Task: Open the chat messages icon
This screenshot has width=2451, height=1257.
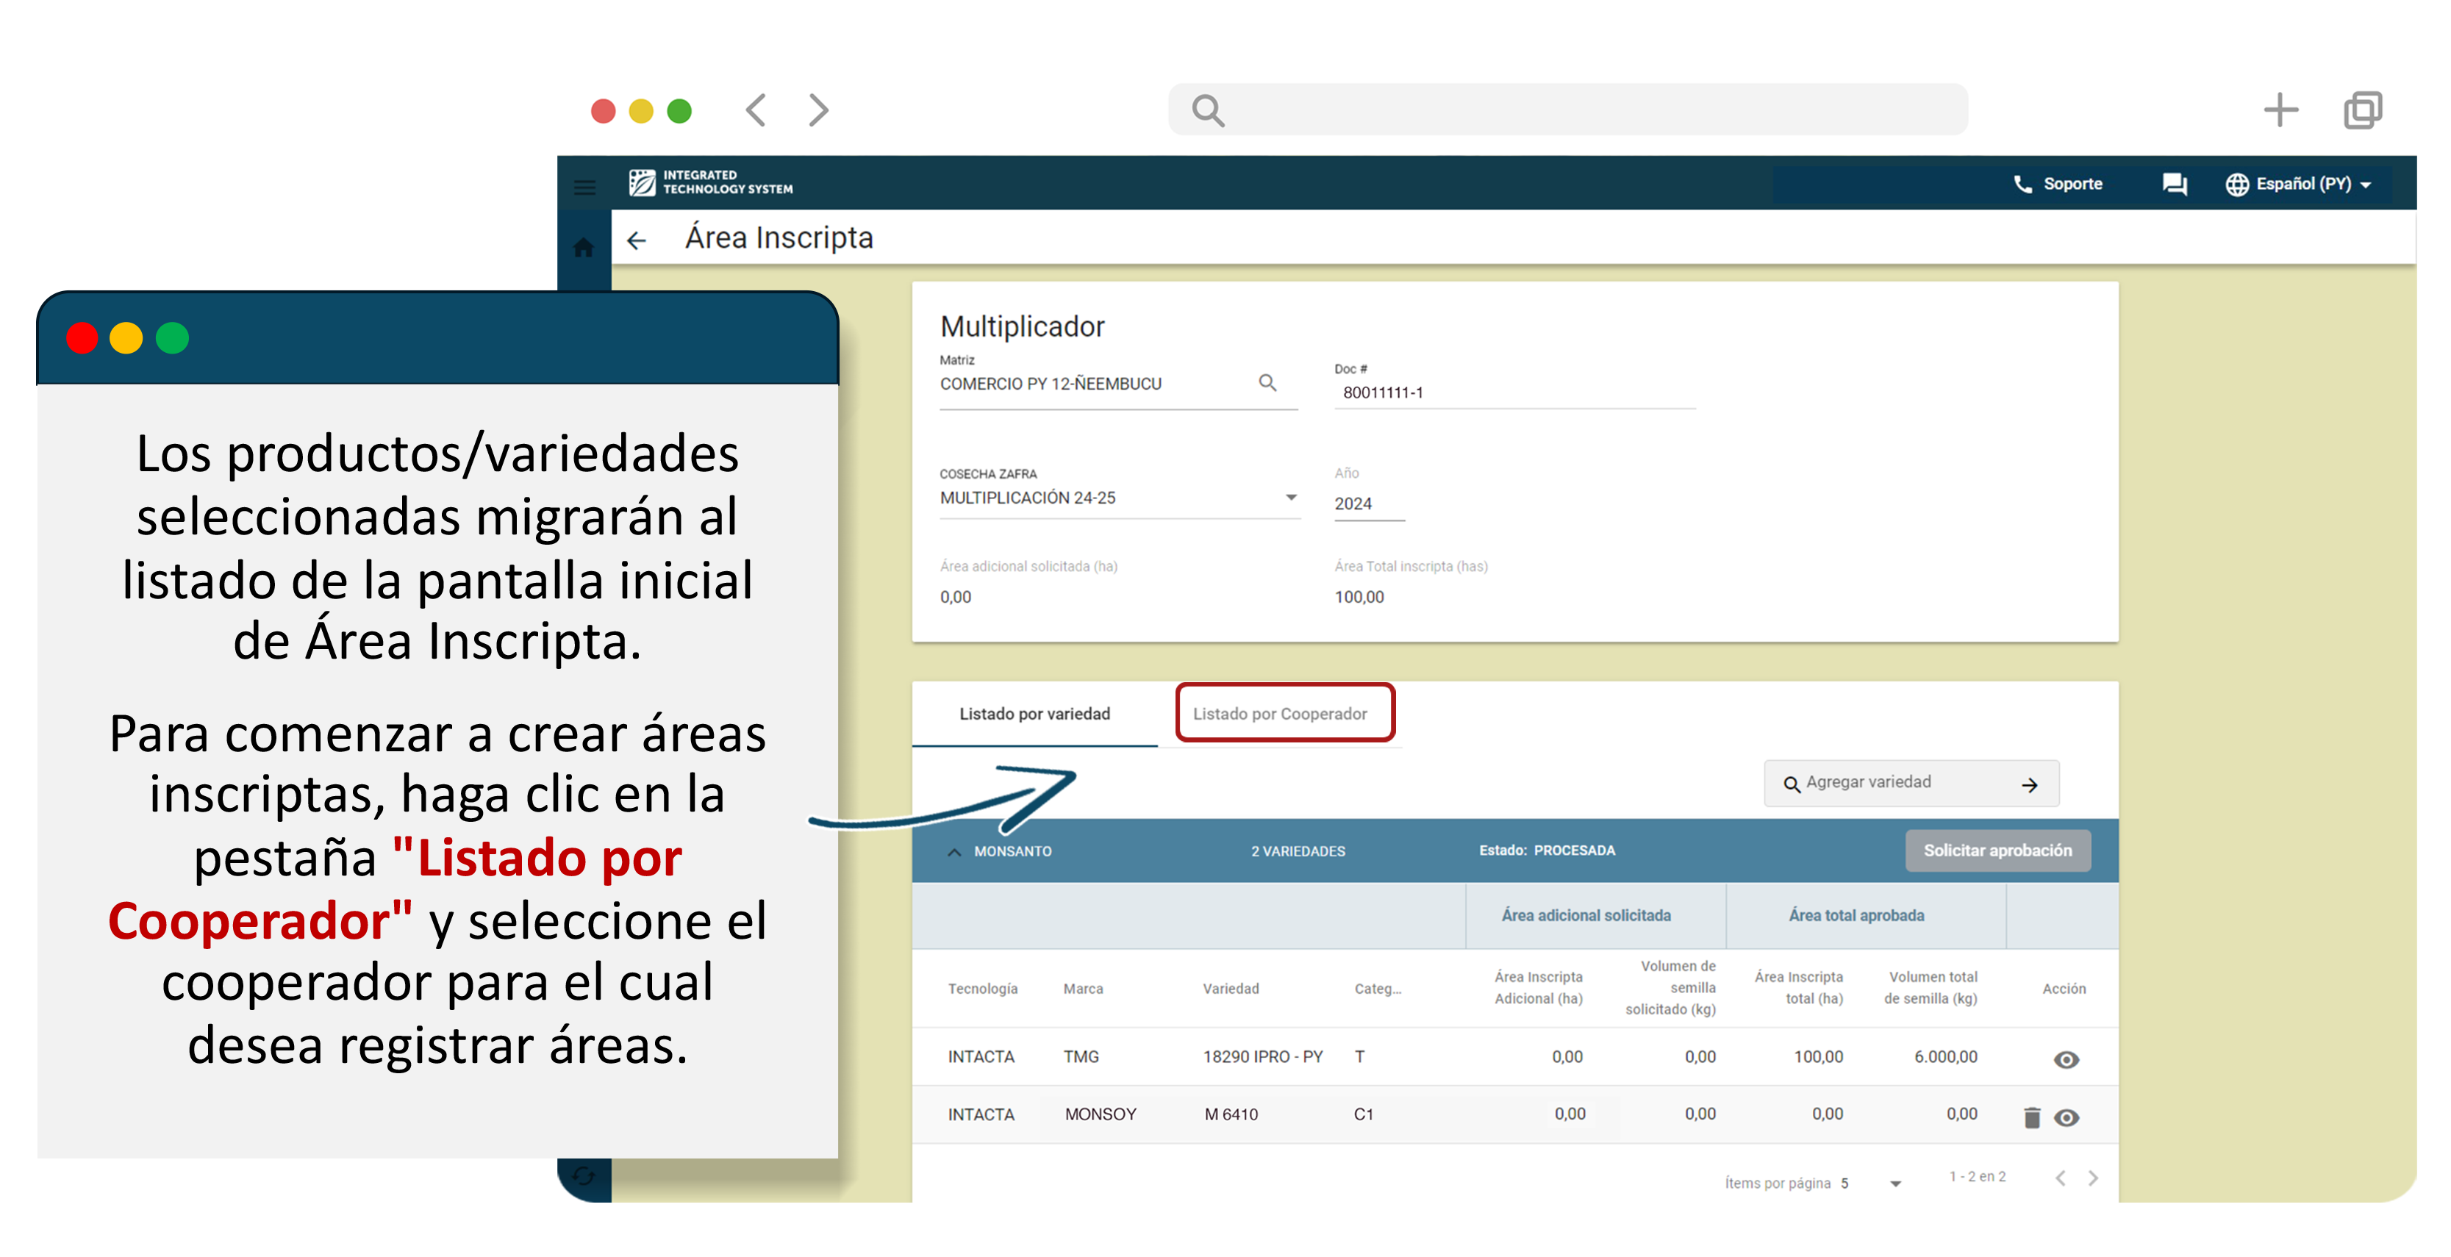Action: tap(2174, 184)
